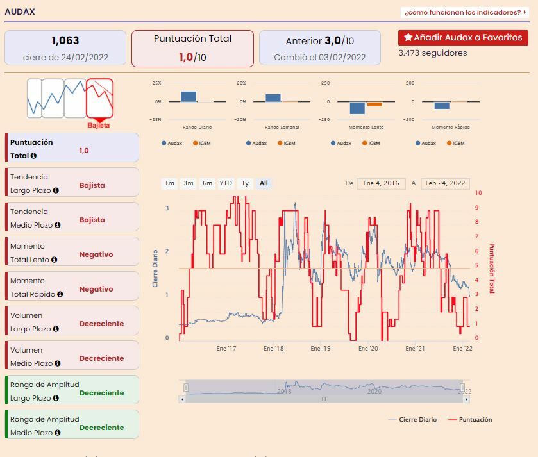The height and width of the screenshot is (457, 538).
Task: Click green 'Decreciente' for Rango de Amplitud Medio Plazo
Action: tap(101, 428)
